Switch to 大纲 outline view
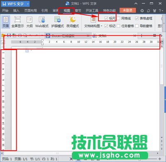This screenshot has width=166, height=162. pos(29,22)
